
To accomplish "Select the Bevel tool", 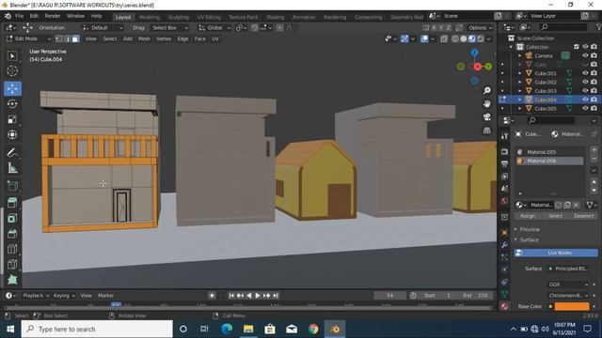I will [12, 234].
